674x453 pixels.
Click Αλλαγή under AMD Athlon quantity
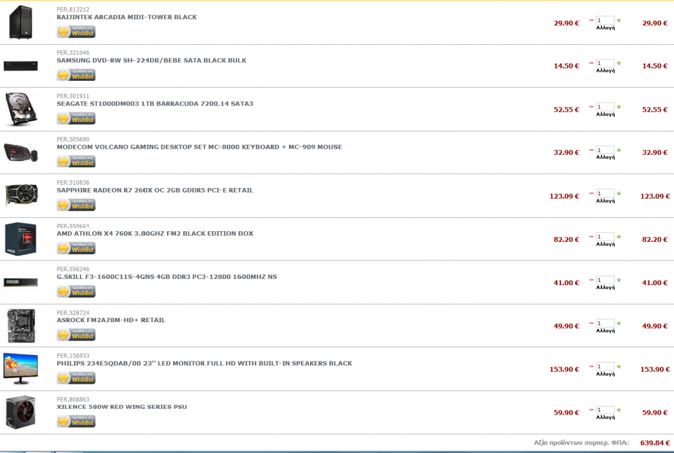[605, 244]
